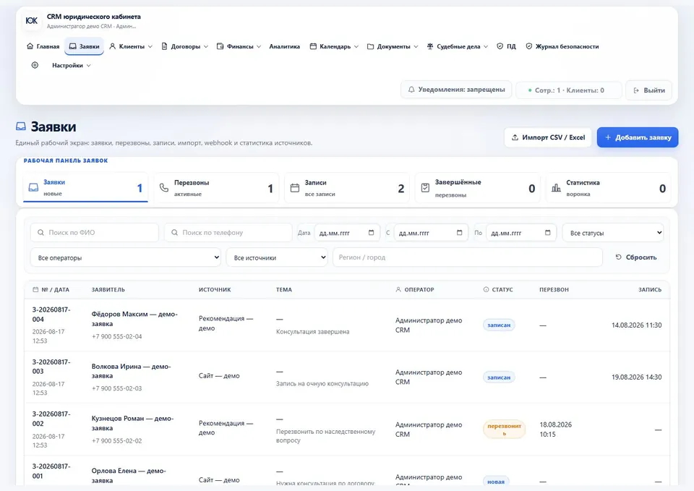The width and height of the screenshot is (694, 491).
Task: Click phone number +7 900 555-02-04
Action: [117, 336]
